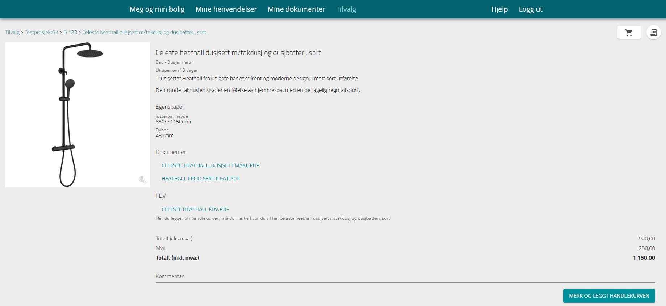
Task: Click the 'Justerbar høyde' label
Action: [172, 116]
